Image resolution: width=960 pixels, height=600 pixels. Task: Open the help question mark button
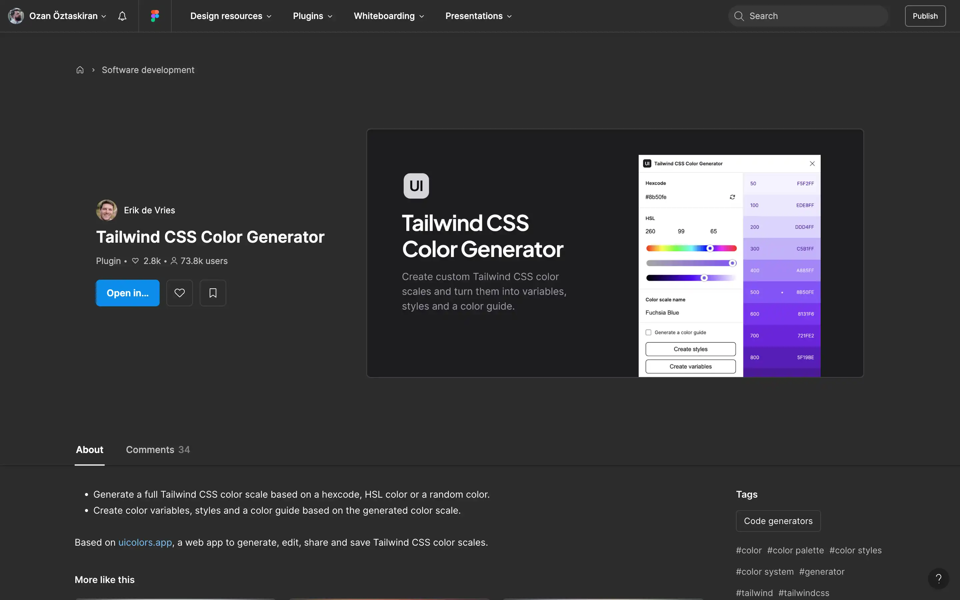click(x=939, y=578)
